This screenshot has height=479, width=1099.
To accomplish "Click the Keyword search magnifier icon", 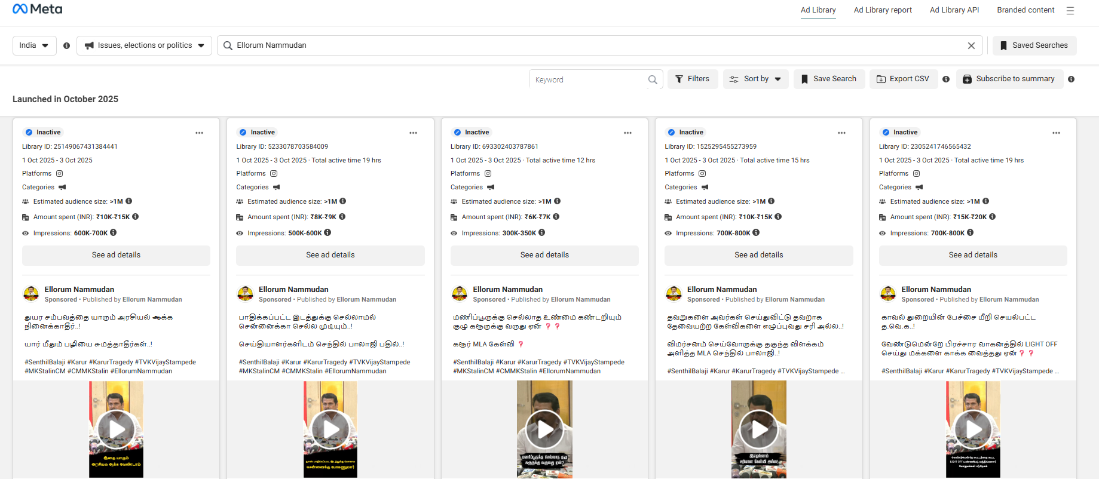I will tap(653, 79).
